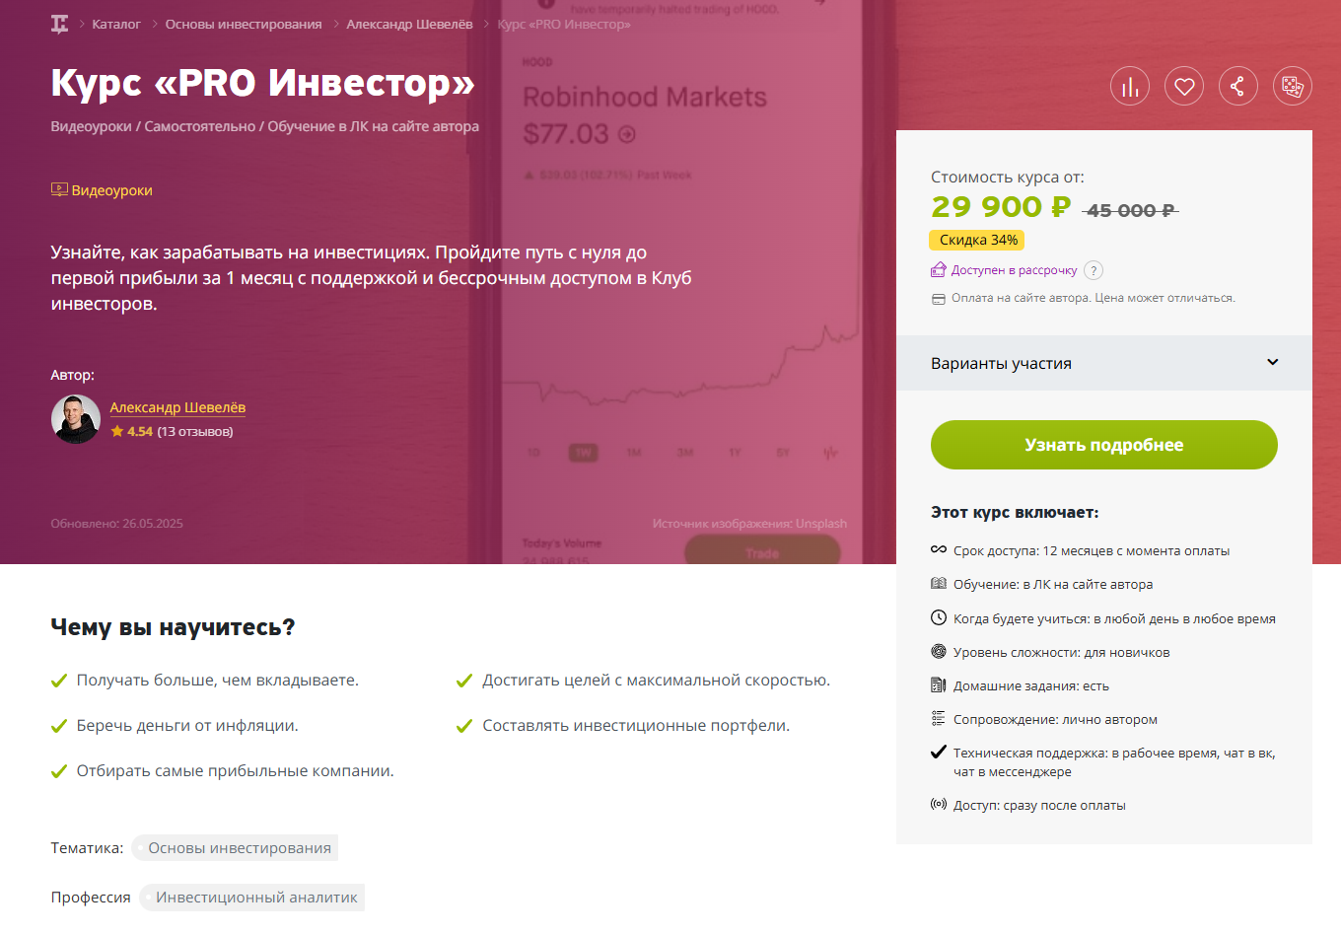The image size is (1341, 935).
Task: Click the checklist icon by Сопровождение
Action: pyautogui.click(x=939, y=719)
